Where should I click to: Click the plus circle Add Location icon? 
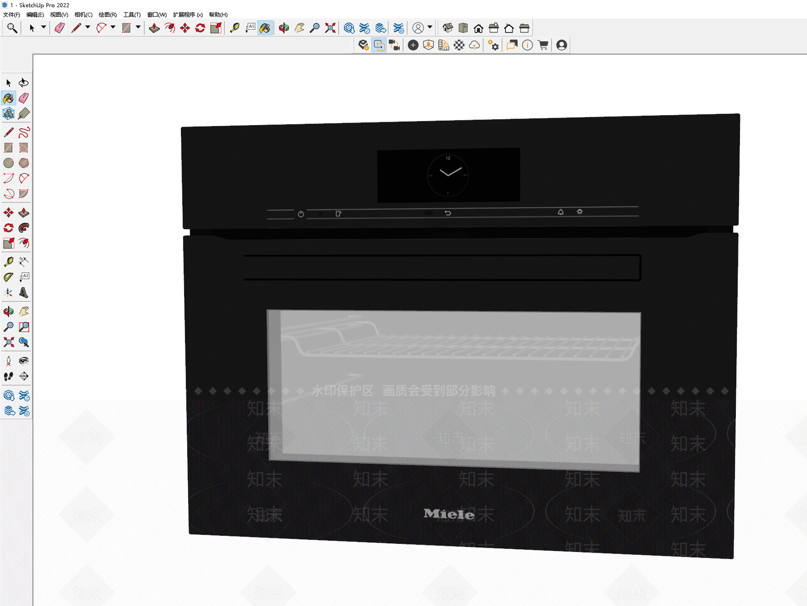(x=413, y=45)
